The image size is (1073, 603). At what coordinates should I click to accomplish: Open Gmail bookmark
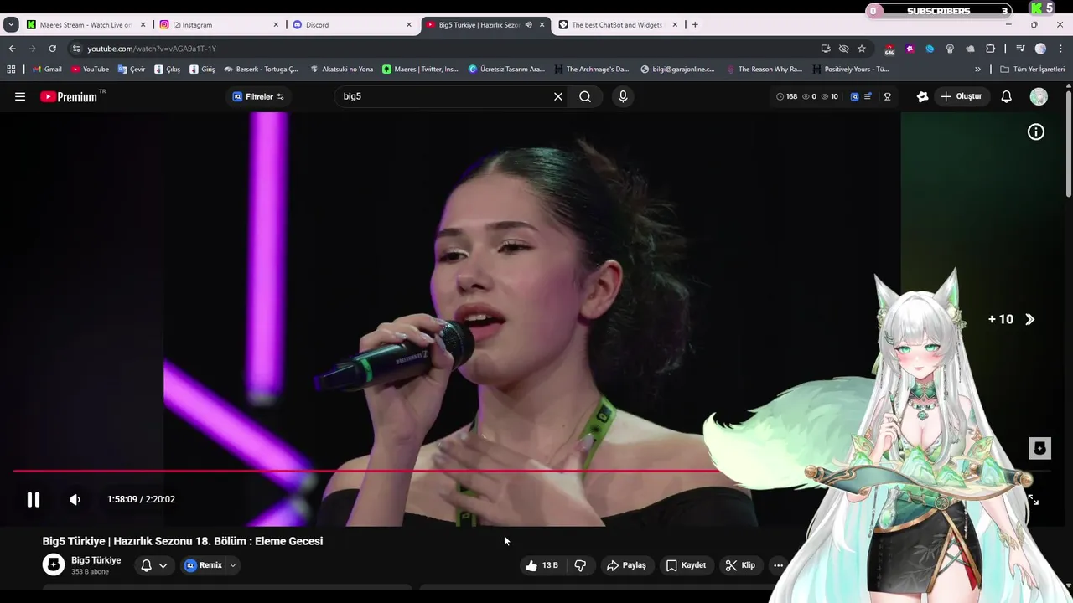47,70
